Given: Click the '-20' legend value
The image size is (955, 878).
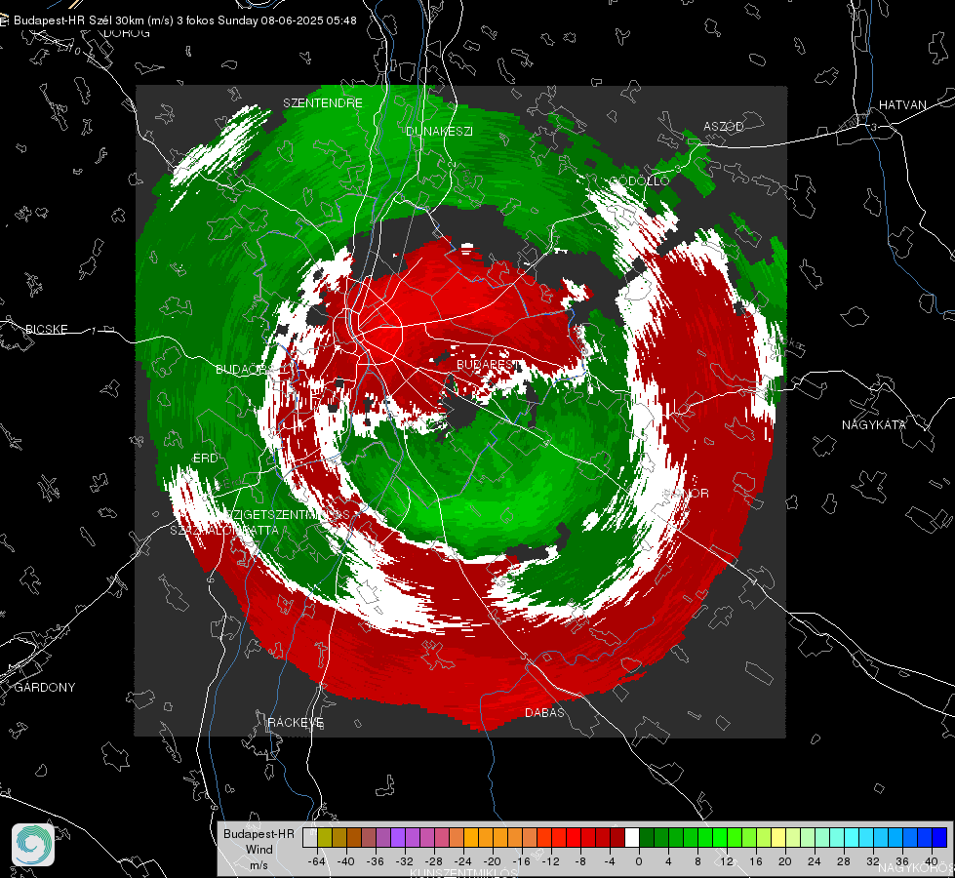Looking at the screenshot, I should pyautogui.click(x=492, y=861).
